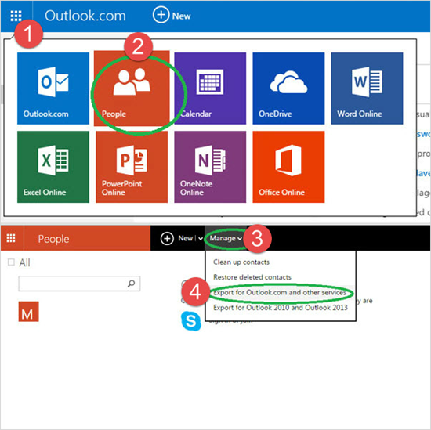Open the People tile
The height and width of the screenshot is (430, 431).
132,89
